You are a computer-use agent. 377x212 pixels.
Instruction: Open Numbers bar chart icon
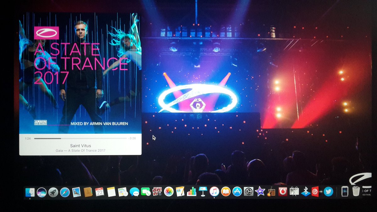191,192
